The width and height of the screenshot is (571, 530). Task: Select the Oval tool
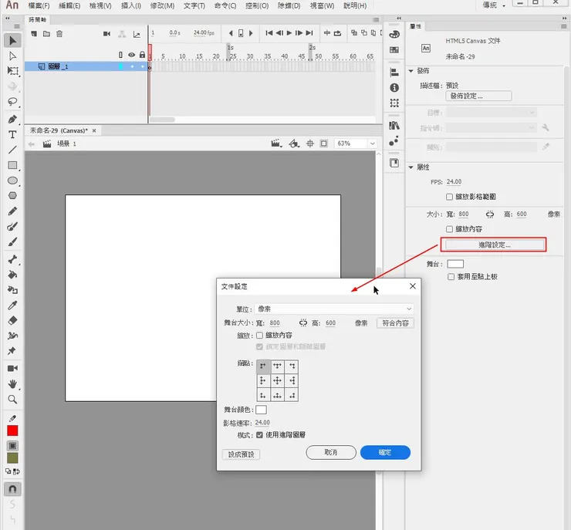coord(12,181)
